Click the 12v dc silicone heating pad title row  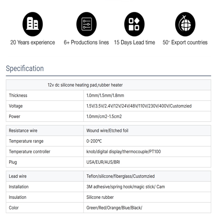85,85
